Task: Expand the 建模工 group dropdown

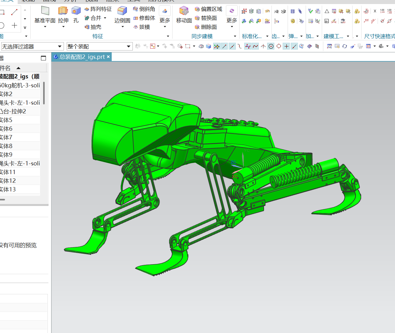Action: coord(348,36)
